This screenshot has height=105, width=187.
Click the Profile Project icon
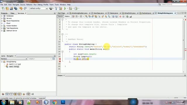[x=76, y=8]
